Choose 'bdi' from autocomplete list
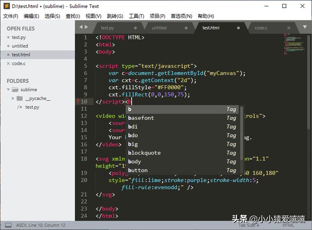312x230 pixels. point(182,127)
